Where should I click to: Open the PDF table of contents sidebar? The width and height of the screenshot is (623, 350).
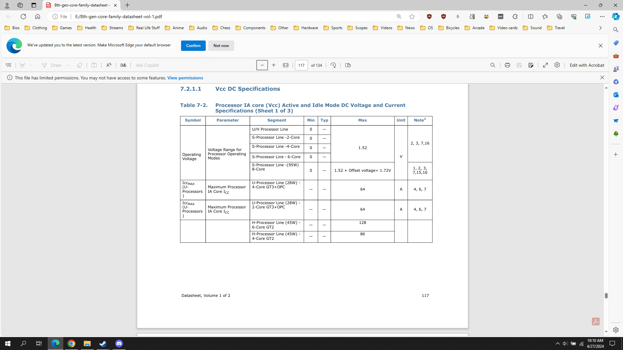[8, 65]
